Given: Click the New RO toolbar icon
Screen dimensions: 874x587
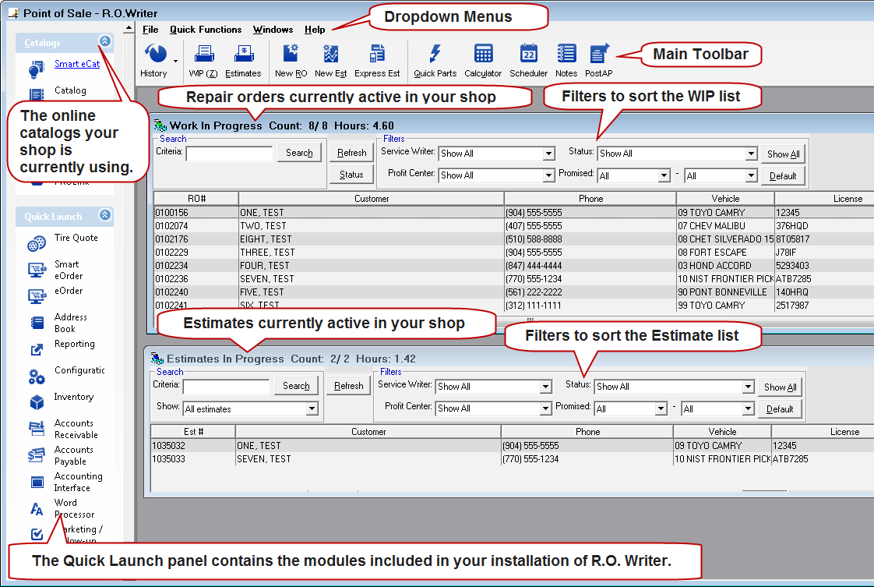Looking at the screenshot, I should [x=291, y=55].
